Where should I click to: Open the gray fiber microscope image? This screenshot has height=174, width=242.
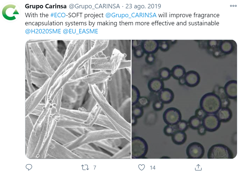78,99
